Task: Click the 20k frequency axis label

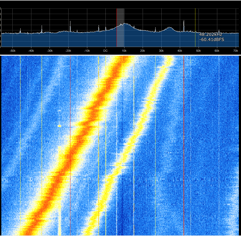Action: 142,51
